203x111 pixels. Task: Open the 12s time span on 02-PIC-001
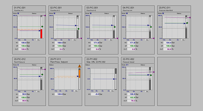click(x=75, y=40)
